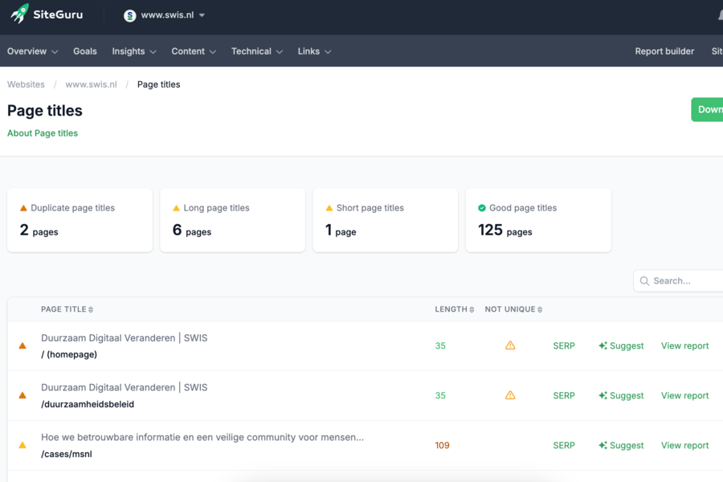Sort by the Page Title column
Screen dimensions: 723x482
tap(67, 309)
